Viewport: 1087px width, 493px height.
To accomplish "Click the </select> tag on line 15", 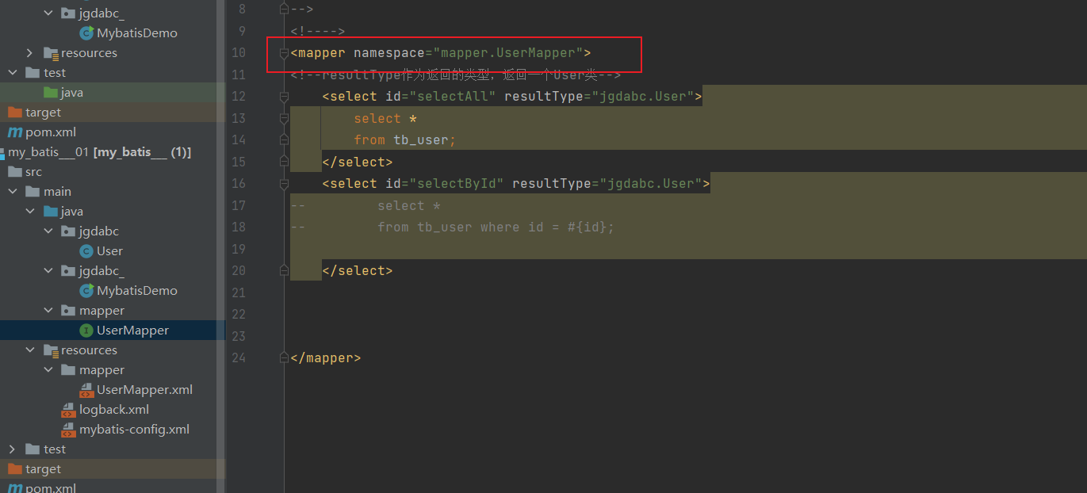I will (358, 162).
